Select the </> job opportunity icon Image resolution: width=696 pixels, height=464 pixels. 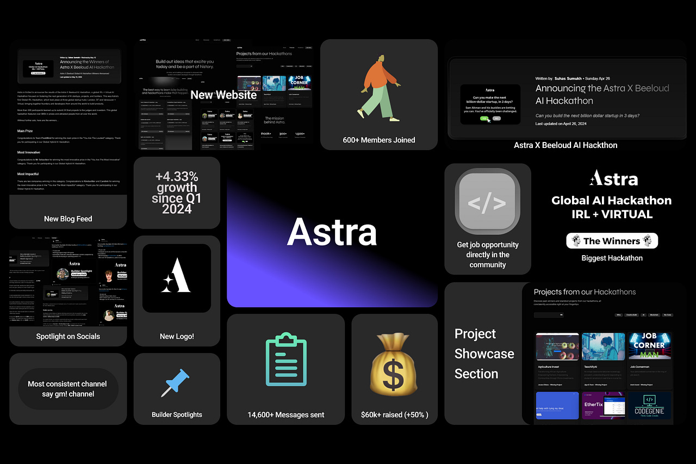(487, 201)
